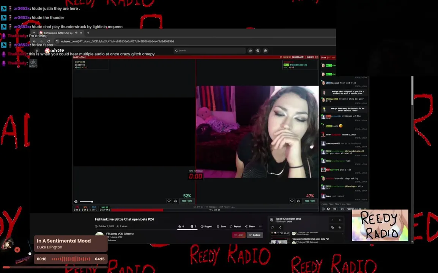
Task: Toggle TTS button in the chat input bar
Action: pyautogui.click(x=335, y=209)
